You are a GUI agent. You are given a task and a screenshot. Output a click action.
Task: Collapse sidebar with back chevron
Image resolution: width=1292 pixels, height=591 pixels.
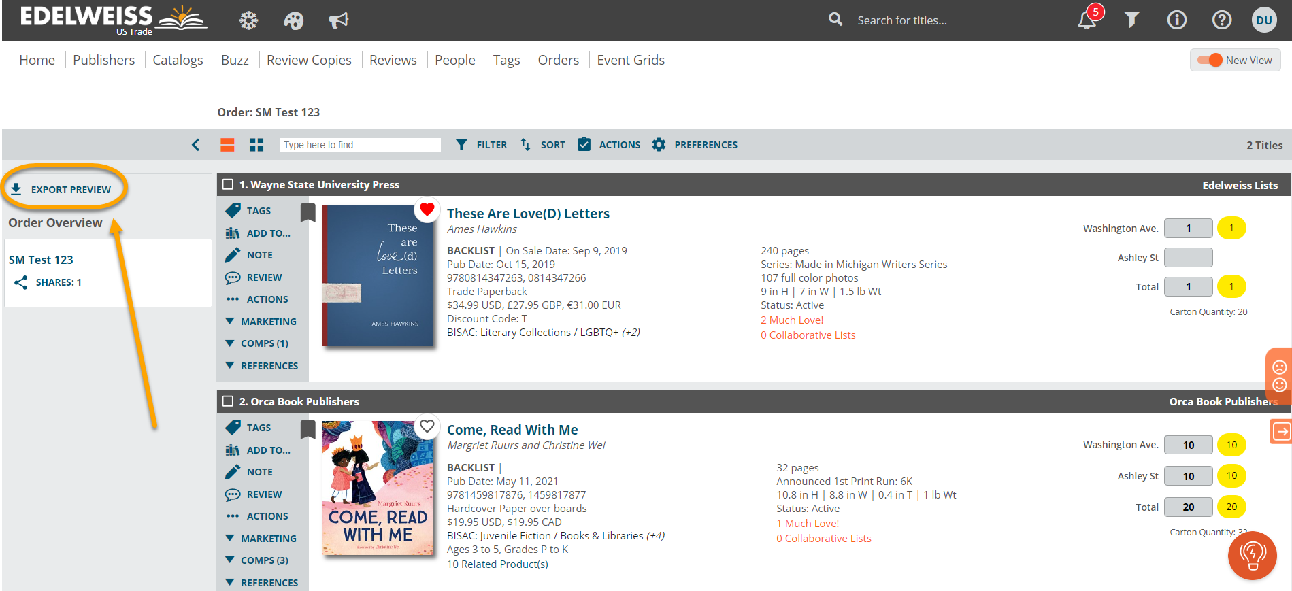point(196,145)
